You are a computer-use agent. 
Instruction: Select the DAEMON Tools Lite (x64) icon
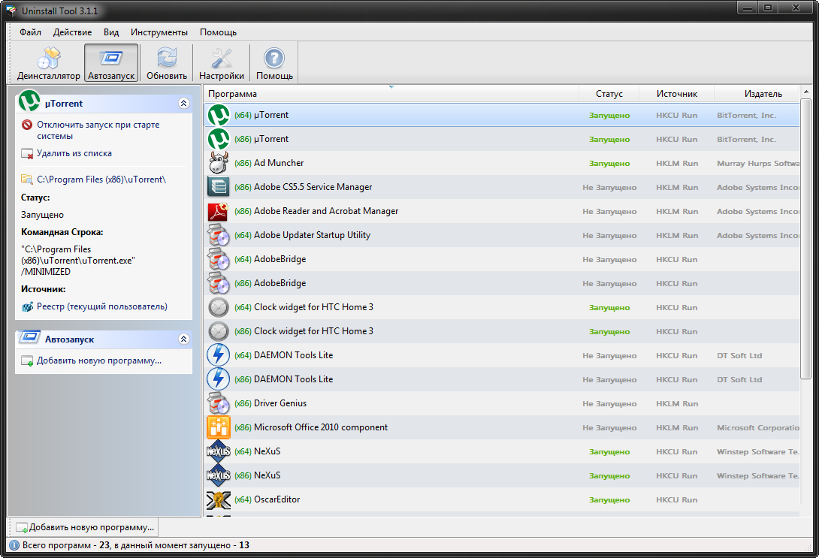(x=218, y=355)
